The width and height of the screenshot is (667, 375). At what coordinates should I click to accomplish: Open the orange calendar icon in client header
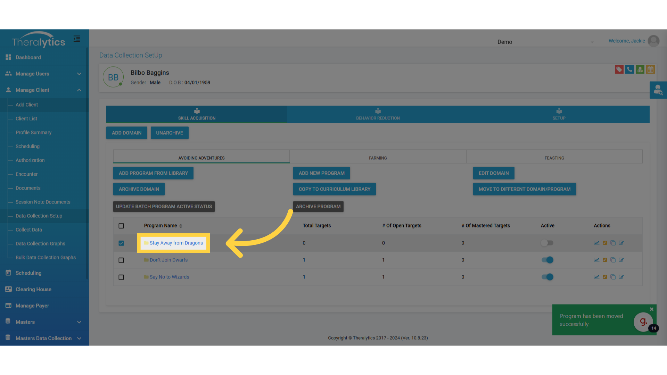(650, 69)
